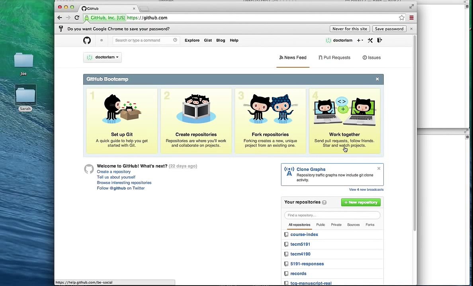Toggle Chrome fullscreen arrows icon
The height and width of the screenshot is (286, 473).
coord(411,7)
